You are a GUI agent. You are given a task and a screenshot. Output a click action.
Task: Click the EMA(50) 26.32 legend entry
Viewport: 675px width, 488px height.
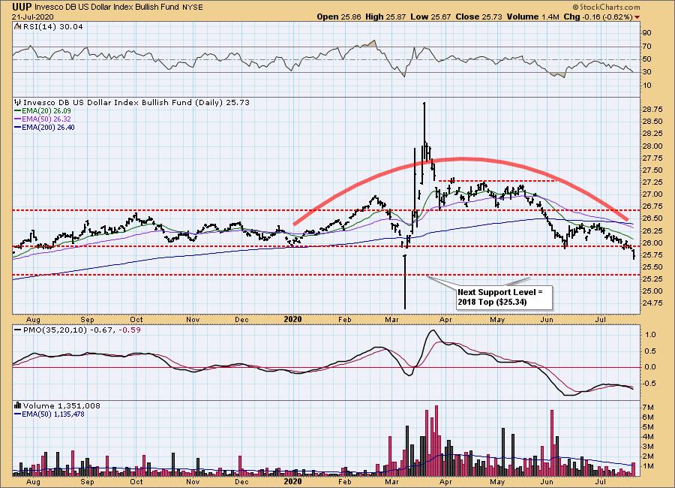46,119
